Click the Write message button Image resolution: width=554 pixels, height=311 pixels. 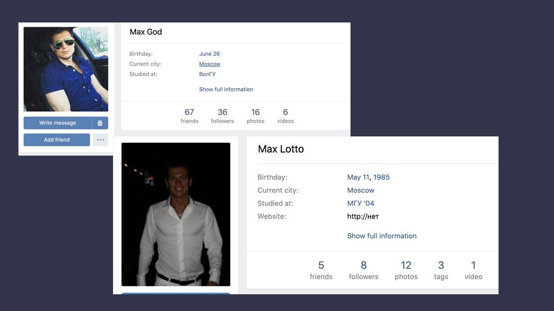point(58,123)
